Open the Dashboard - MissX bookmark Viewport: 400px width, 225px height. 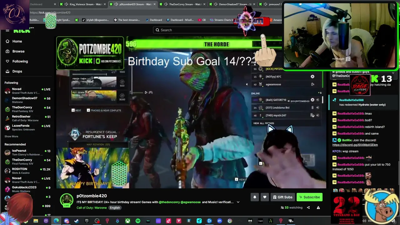pyautogui.click(x=180, y=20)
